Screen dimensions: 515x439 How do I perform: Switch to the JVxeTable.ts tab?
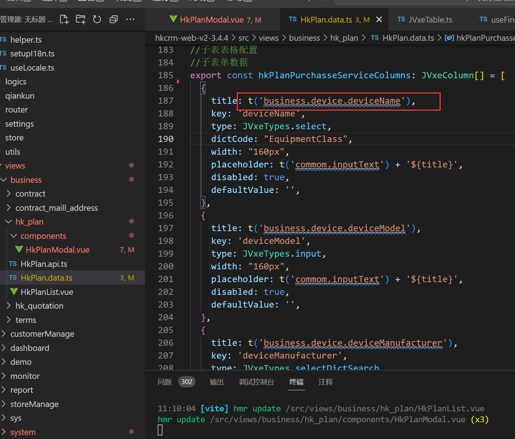click(x=430, y=19)
